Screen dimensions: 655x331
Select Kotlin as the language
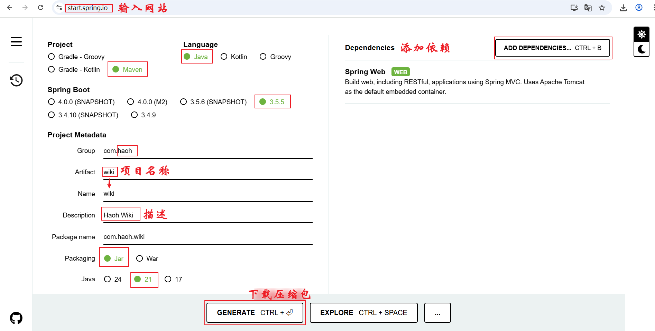pos(224,57)
